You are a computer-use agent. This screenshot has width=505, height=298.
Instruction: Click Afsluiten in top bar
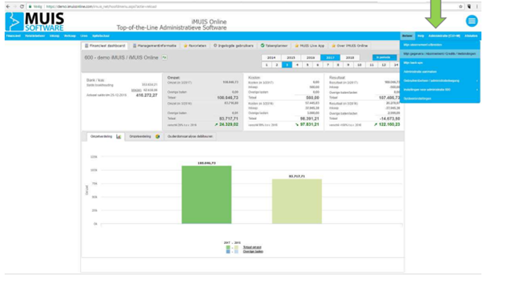pos(471,36)
